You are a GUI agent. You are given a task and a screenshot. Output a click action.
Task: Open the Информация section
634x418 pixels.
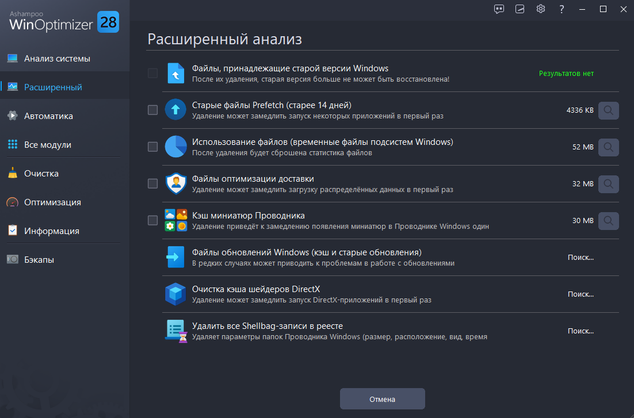tap(64, 231)
